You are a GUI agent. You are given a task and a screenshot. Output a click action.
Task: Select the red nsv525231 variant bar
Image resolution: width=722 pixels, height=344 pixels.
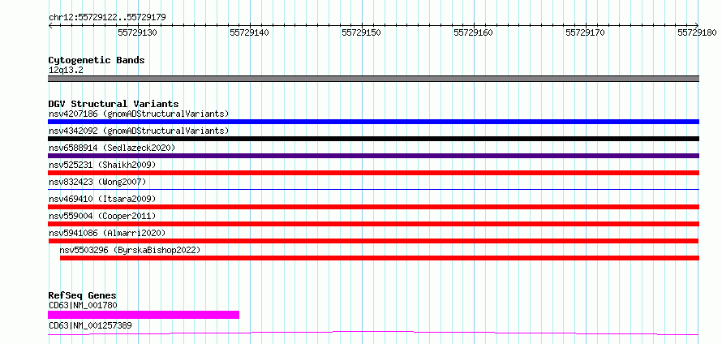coord(373,173)
